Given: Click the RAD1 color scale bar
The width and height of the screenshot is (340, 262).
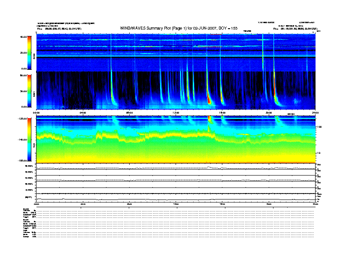Looking at the screenshot, I should (x=29, y=91).
